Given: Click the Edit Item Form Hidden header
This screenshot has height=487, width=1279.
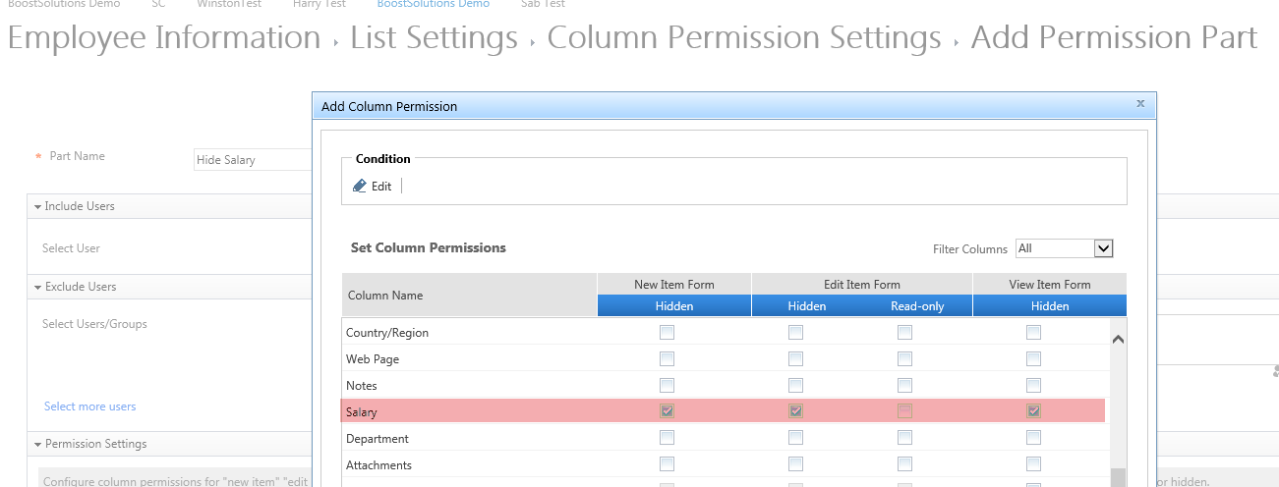Looking at the screenshot, I should point(807,306).
